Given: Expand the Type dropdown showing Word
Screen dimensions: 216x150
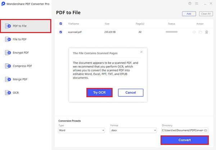Looking at the screenshot, I should pos(81,130).
